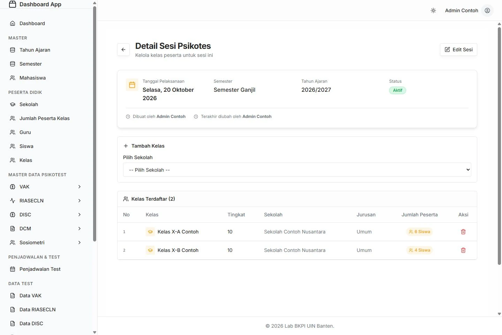The image size is (502, 335).
Task: Go back using the arrow button
Action: pos(123,50)
